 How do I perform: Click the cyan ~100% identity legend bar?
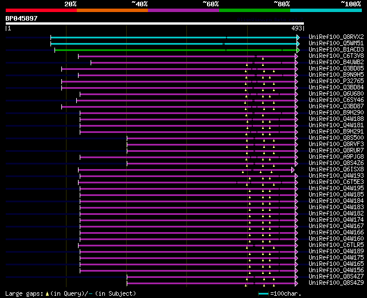point(326,10)
